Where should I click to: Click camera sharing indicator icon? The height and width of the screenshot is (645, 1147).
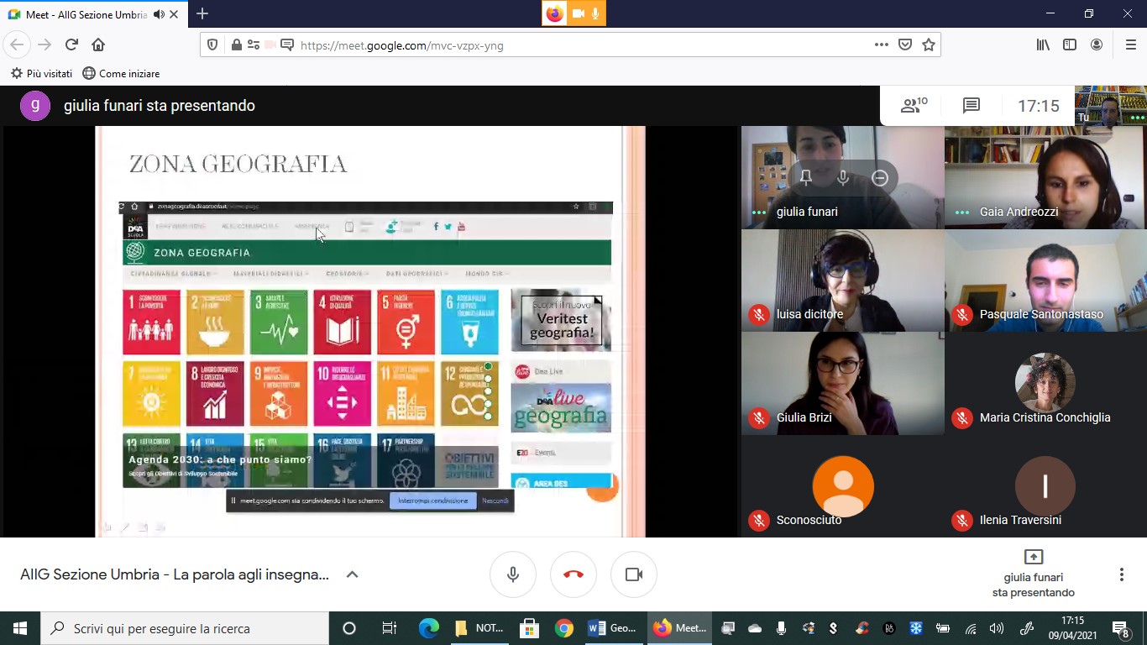(x=578, y=13)
